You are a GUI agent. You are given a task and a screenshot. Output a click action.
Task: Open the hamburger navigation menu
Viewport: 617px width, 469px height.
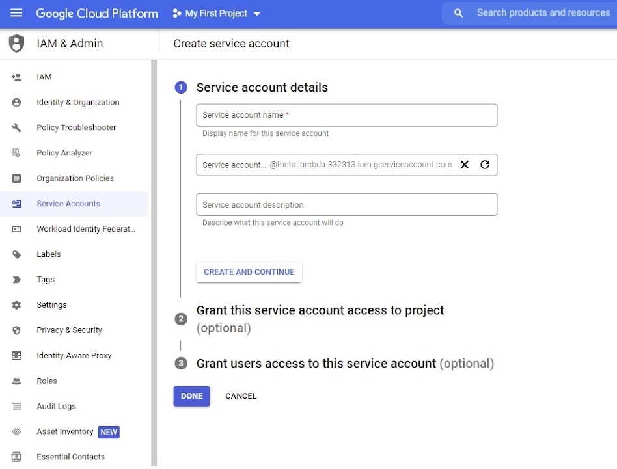[16, 13]
